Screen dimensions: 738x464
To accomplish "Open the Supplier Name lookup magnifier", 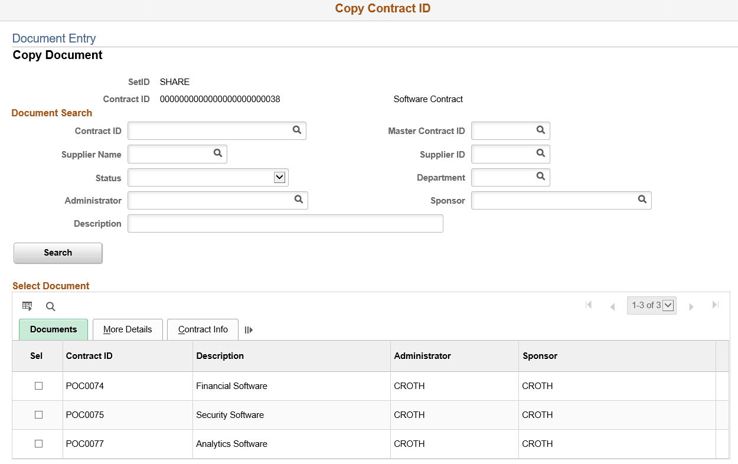I will pos(218,153).
